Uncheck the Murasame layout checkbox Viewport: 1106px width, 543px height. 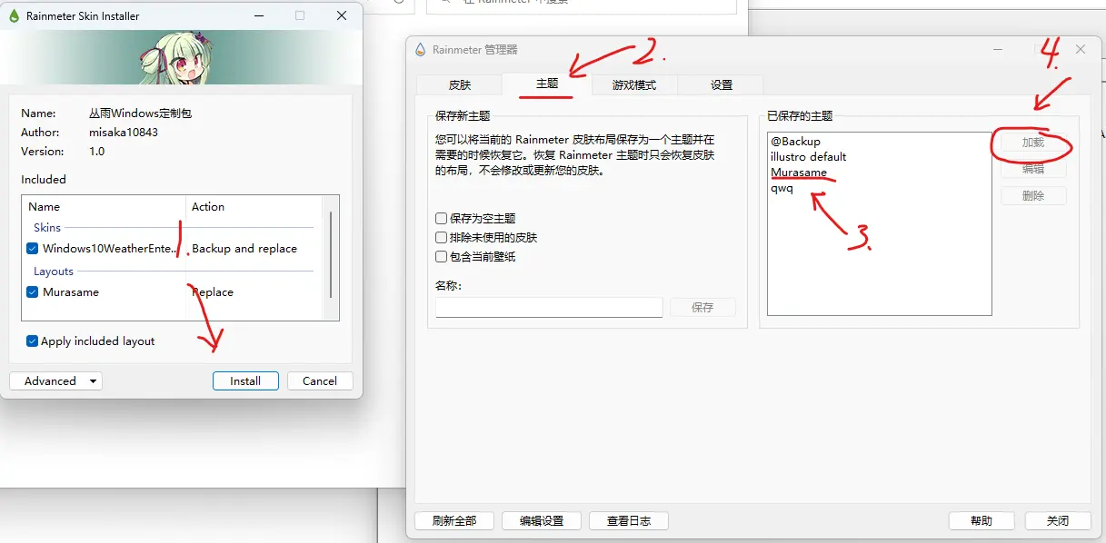(x=33, y=292)
